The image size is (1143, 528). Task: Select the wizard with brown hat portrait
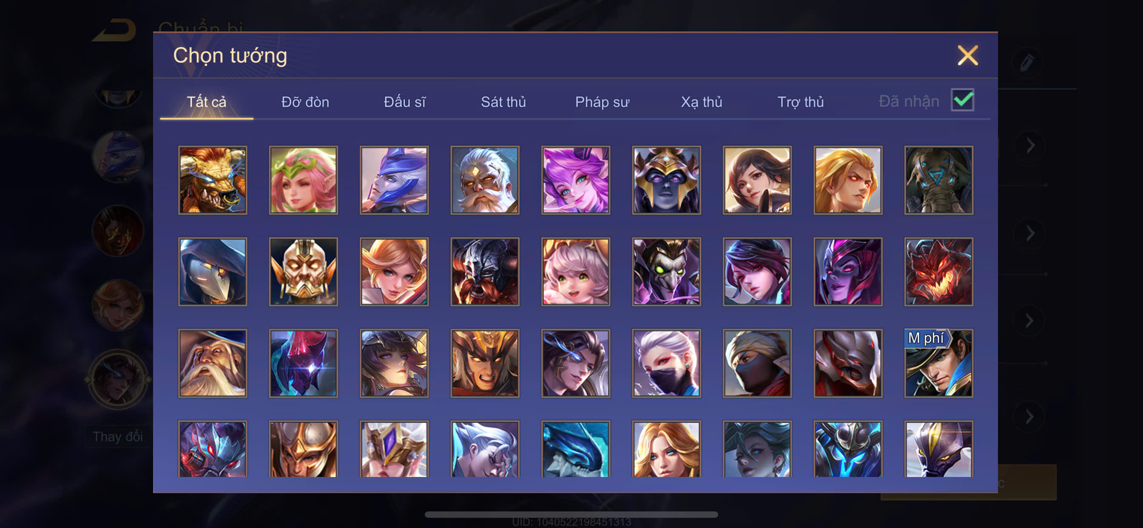[x=213, y=363]
